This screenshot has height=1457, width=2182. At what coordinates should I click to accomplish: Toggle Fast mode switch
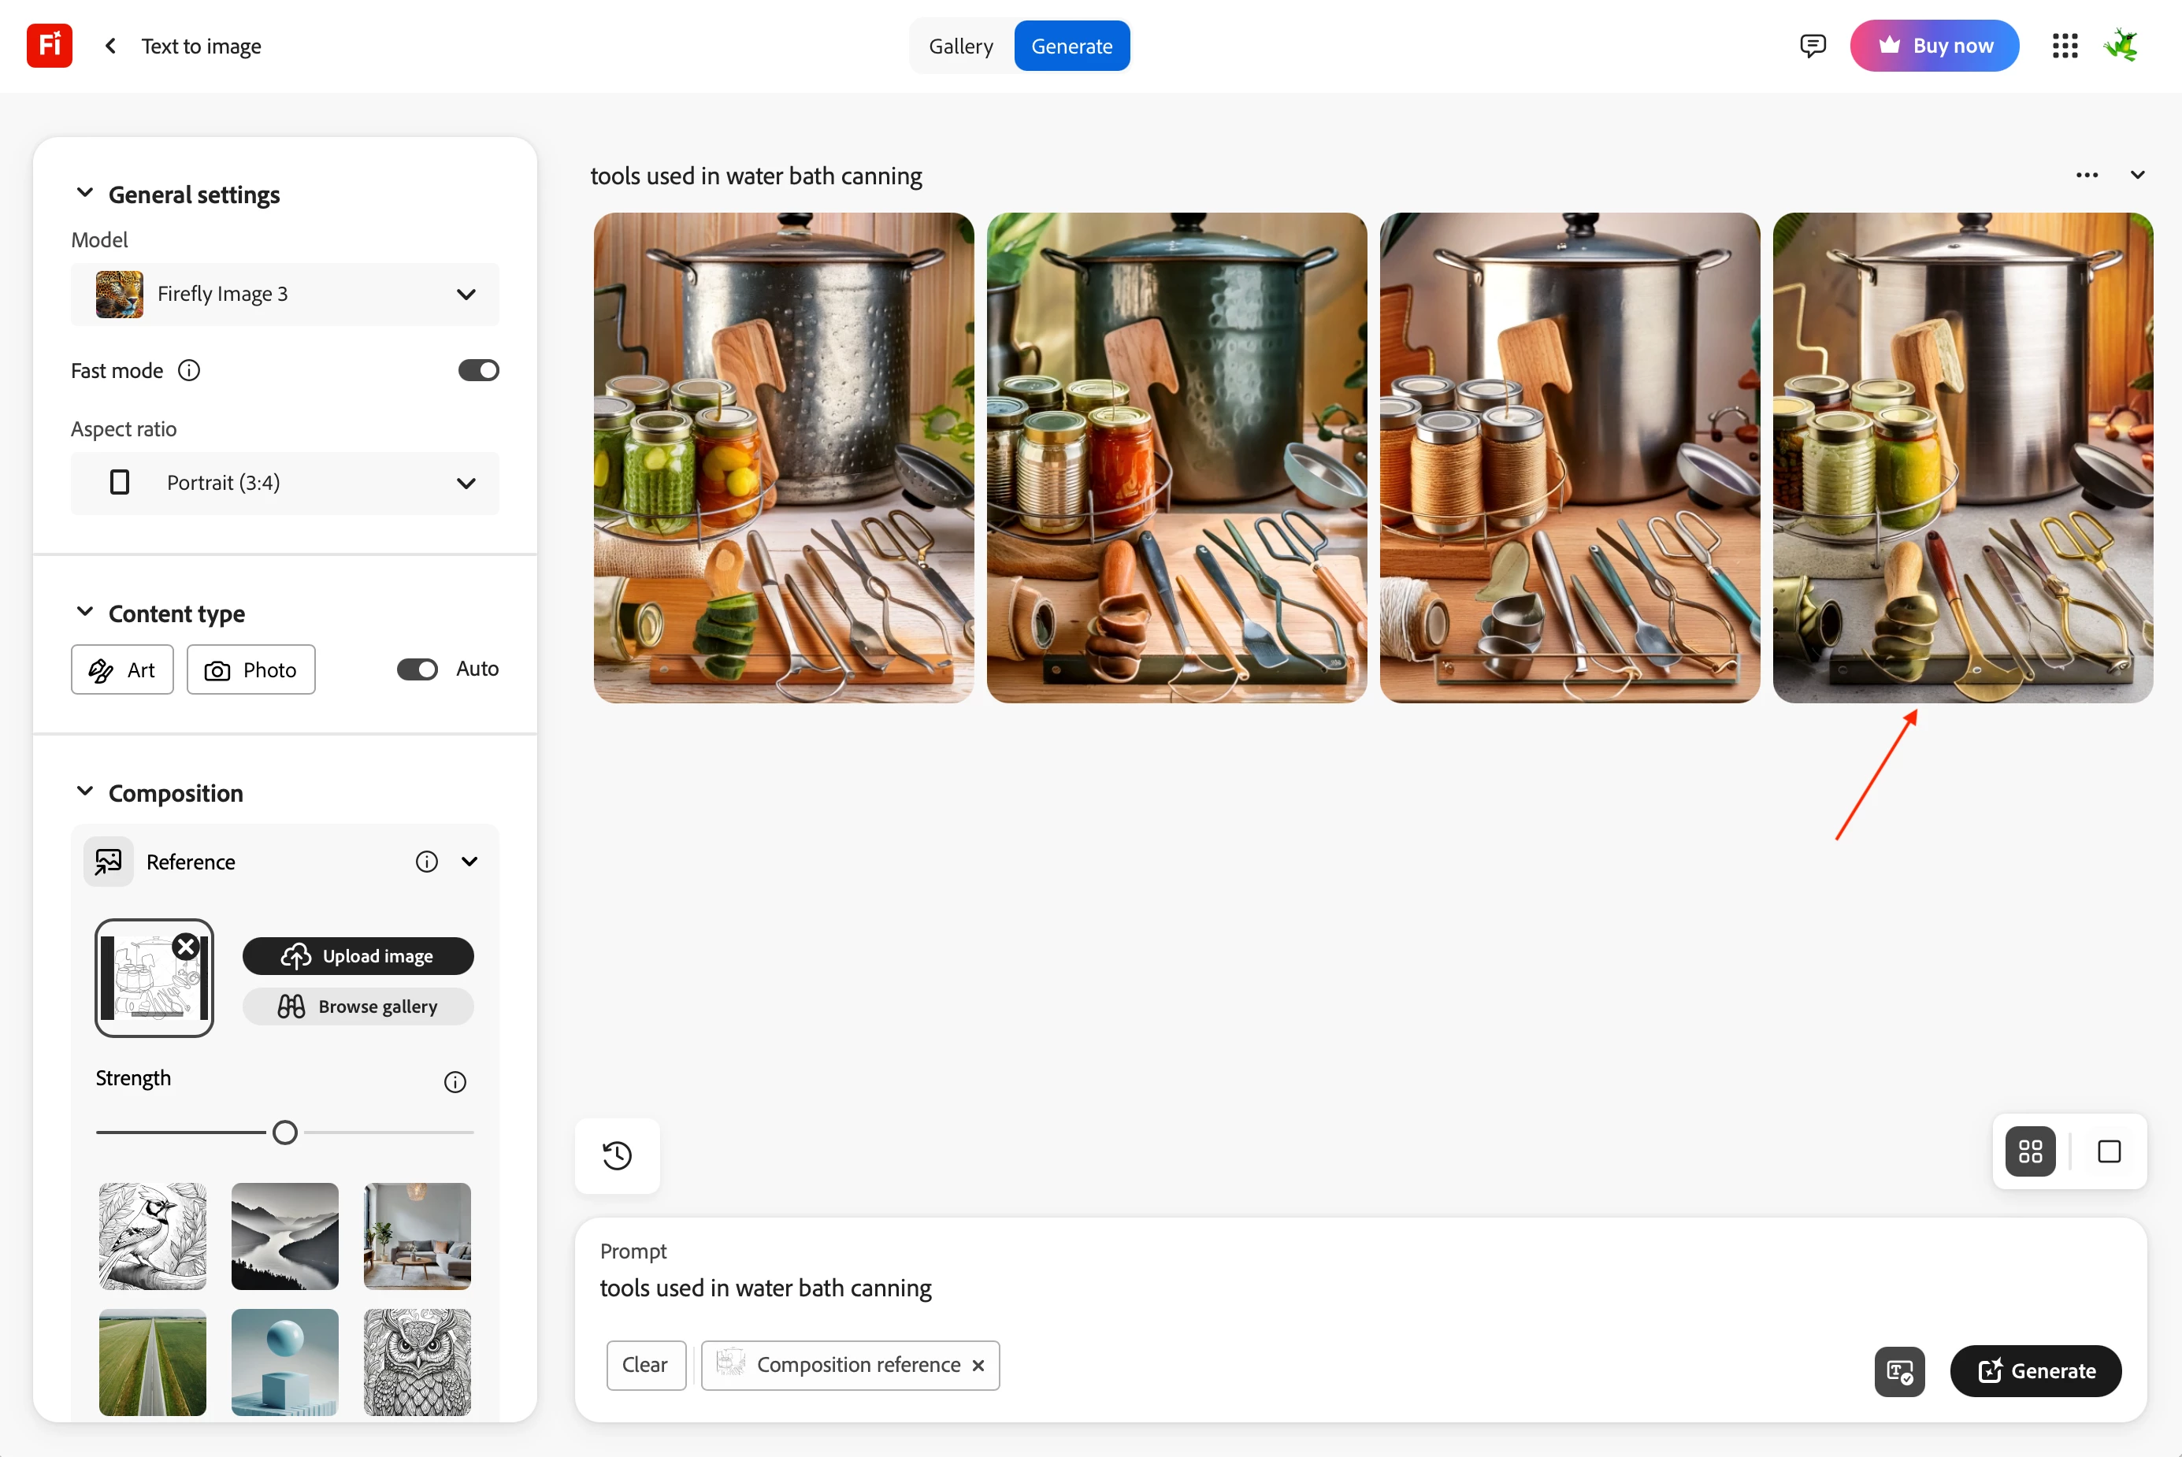pyautogui.click(x=477, y=371)
